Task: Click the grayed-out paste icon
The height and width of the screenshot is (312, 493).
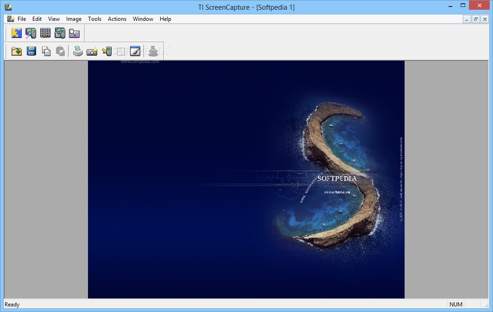Action: point(60,51)
